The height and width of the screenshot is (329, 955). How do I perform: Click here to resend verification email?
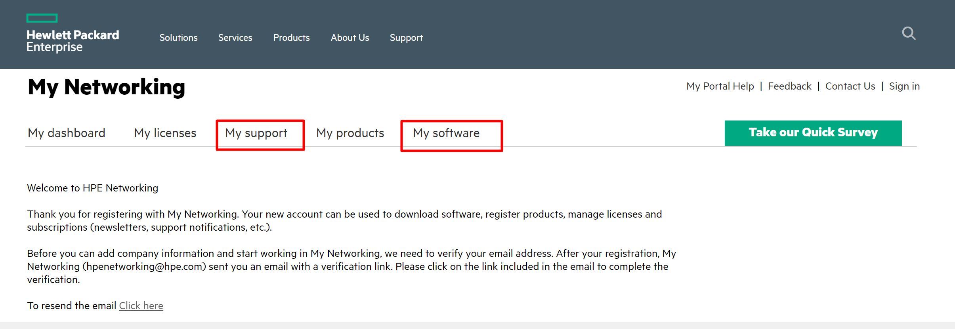coord(141,306)
